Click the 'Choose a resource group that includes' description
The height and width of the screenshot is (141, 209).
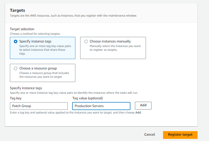pos(44,75)
